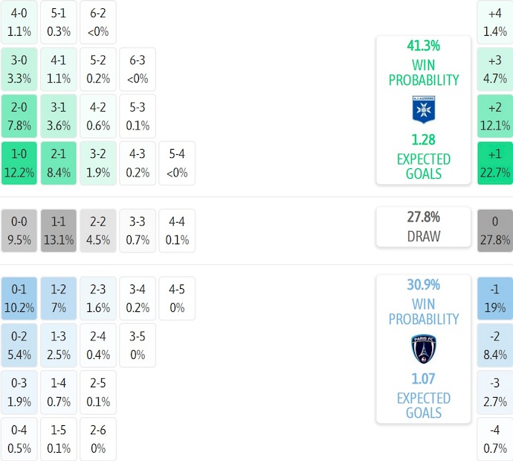Viewport: 513px width, 461px height.
Task: Click the AJ Auxerre club crest icon
Action: point(423,109)
